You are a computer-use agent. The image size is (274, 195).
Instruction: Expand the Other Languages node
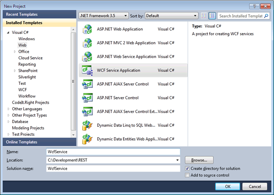tap(9, 109)
